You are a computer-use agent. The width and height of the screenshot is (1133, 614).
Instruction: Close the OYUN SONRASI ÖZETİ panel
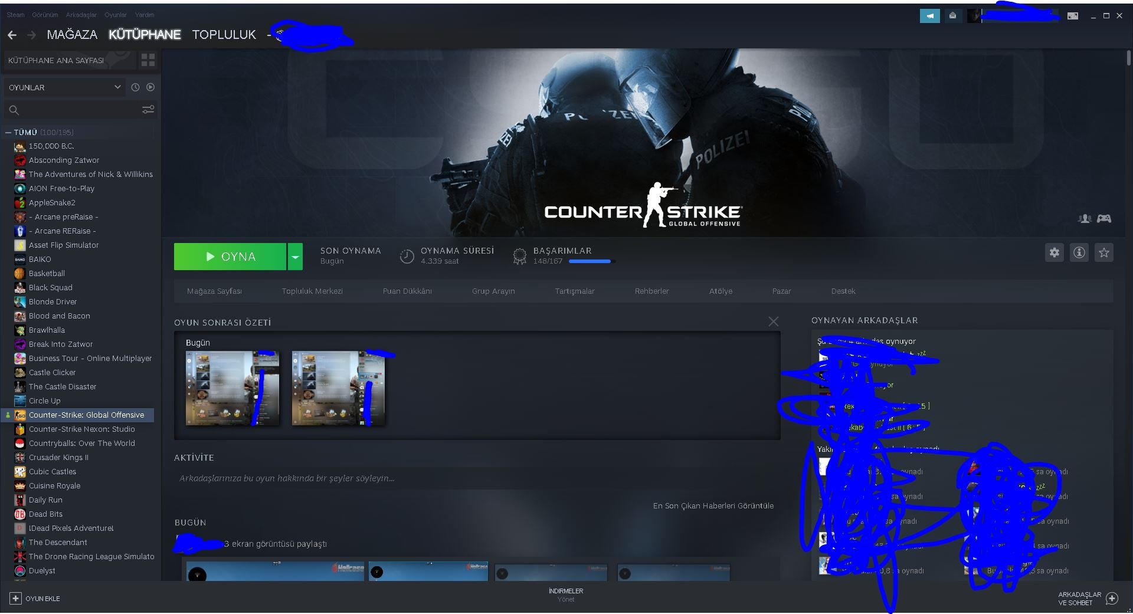click(774, 321)
